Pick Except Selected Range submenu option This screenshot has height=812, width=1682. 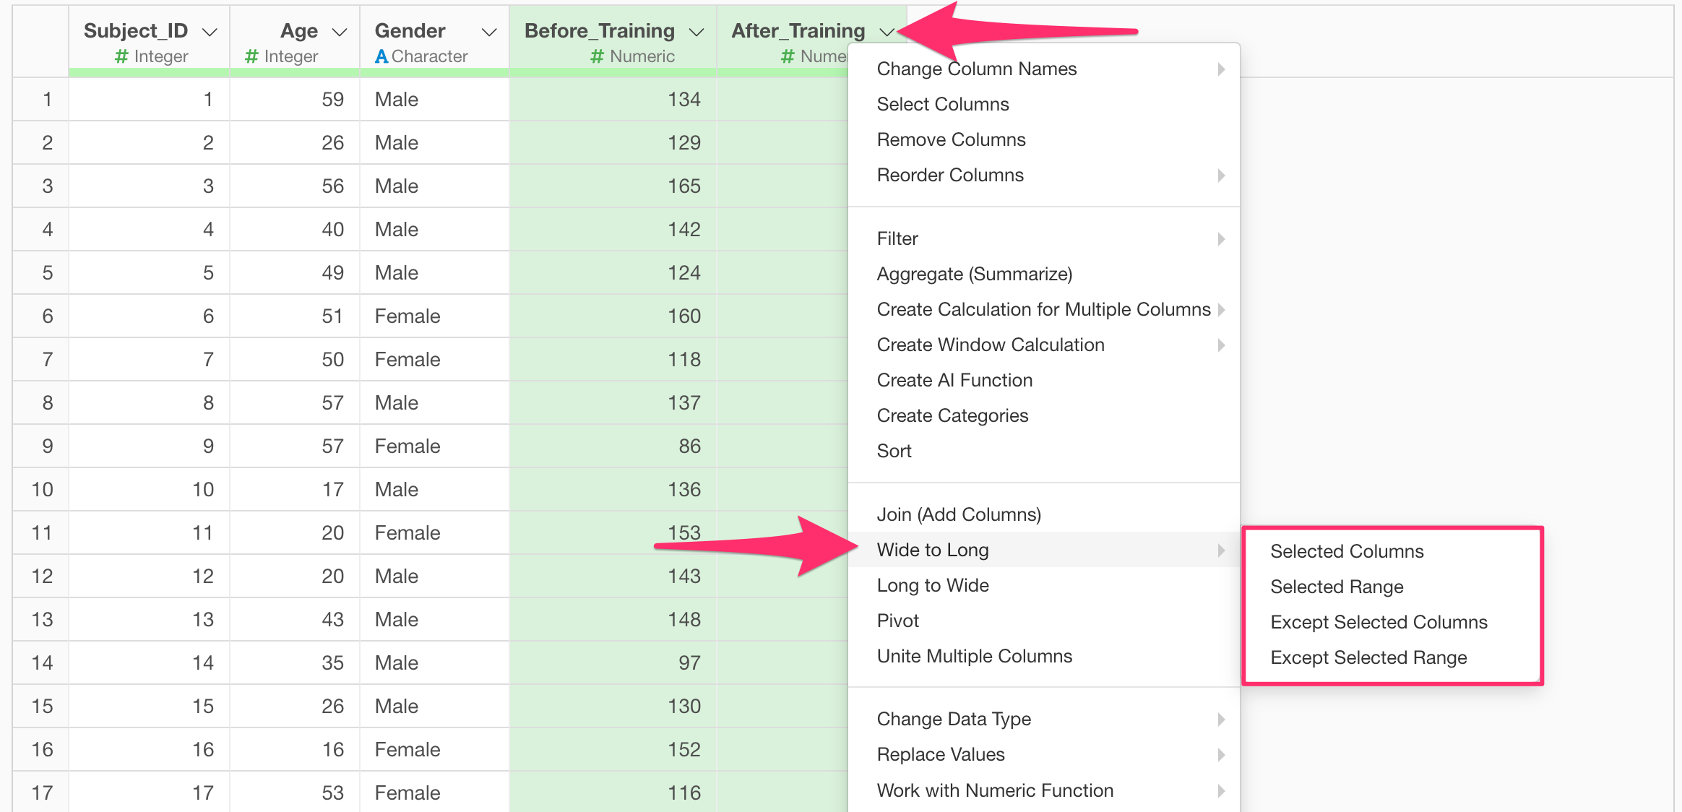click(x=1368, y=657)
